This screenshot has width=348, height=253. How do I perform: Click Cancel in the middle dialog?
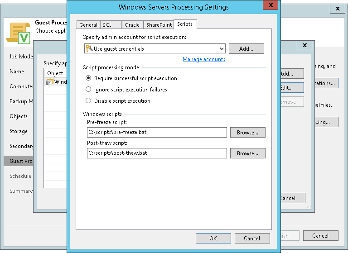point(293,198)
